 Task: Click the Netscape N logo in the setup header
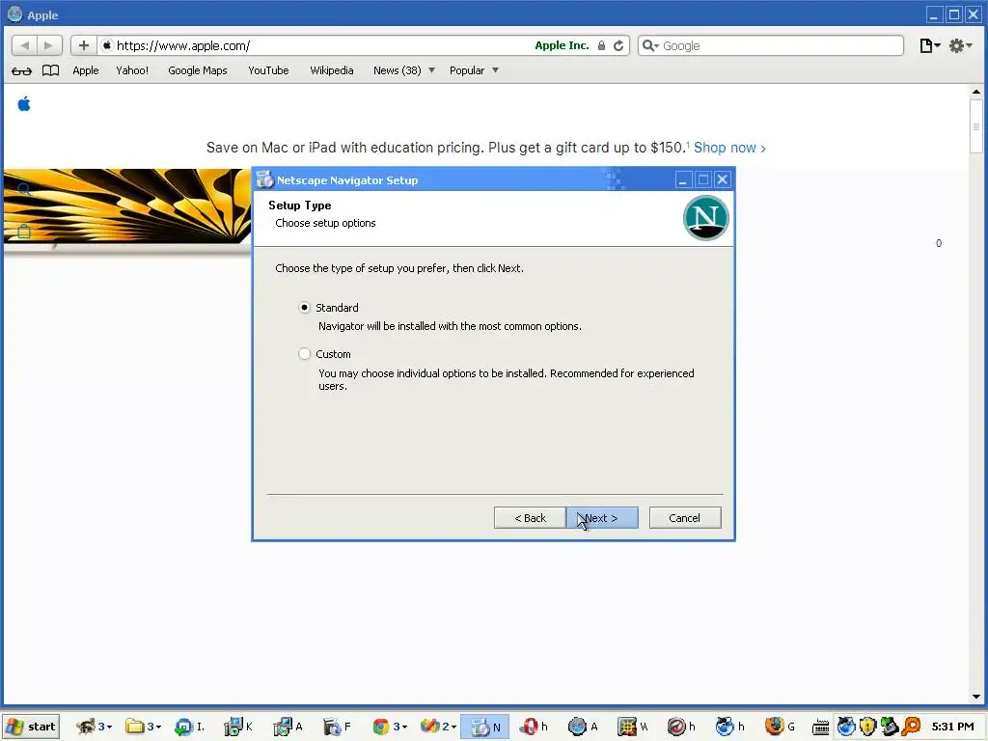(x=705, y=218)
